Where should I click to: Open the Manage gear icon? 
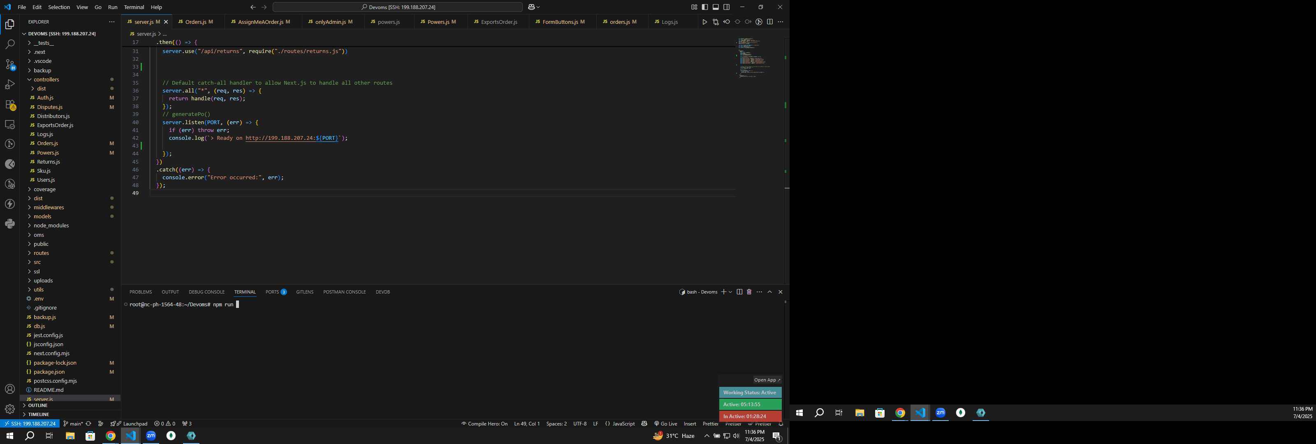click(x=10, y=409)
